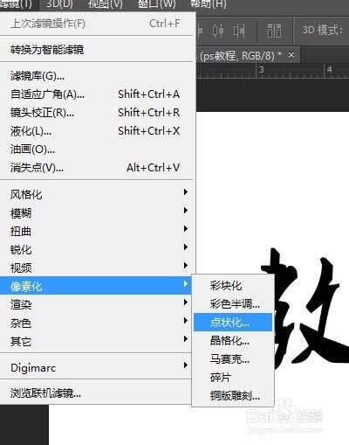Expand the 像素化 pixelate submenu

pyautogui.click(x=96, y=286)
